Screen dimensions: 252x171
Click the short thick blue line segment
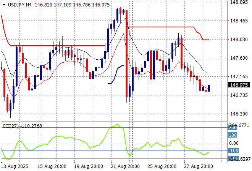[116, 74]
